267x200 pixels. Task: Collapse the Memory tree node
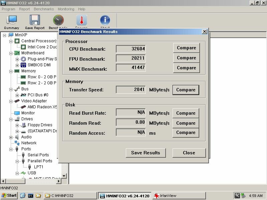point(11,71)
